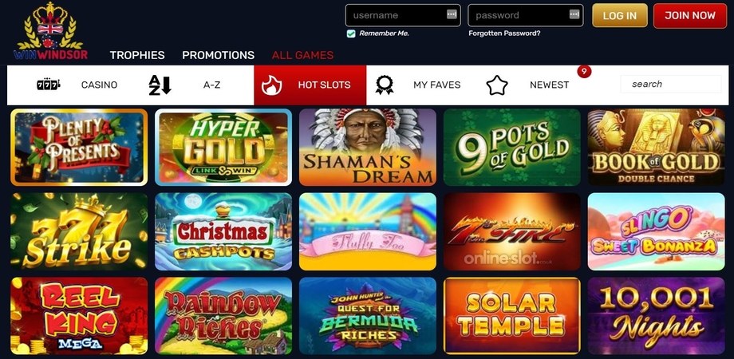Click the Win Windsor crown logo
Screen dimensions: 734x359
[x=50, y=31]
